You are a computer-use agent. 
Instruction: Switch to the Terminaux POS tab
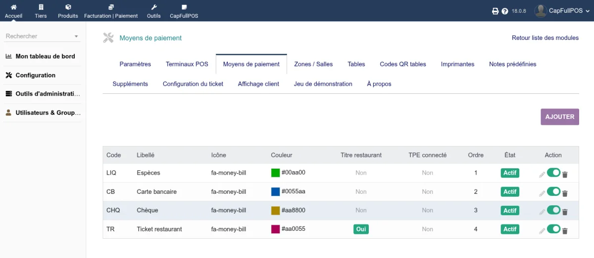[x=187, y=64]
